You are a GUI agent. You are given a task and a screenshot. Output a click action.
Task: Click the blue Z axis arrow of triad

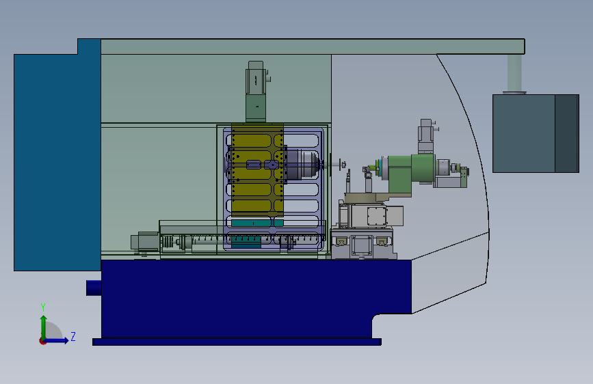57,340
